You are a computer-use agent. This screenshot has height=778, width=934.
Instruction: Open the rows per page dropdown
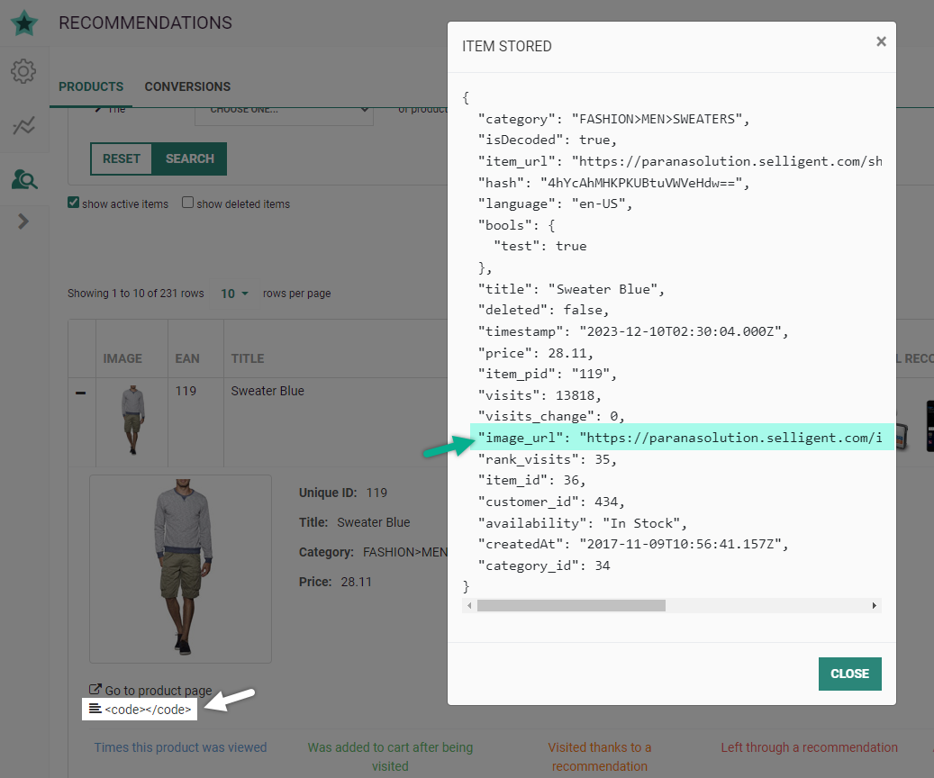pyautogui.click(x=235, y=294)
